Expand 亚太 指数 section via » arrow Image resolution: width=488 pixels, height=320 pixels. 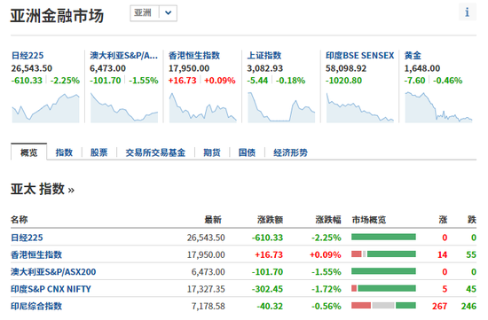coord(71,190)
